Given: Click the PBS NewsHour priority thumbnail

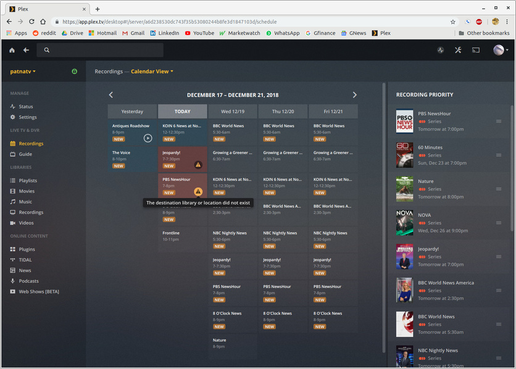Looking at the screenshot, I should coord(404,122).
